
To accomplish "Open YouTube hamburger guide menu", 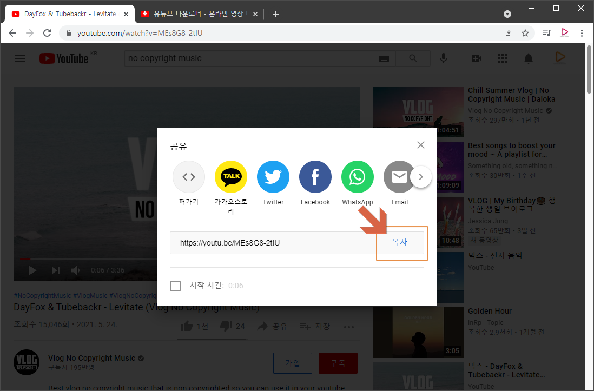I will (20, 58).
